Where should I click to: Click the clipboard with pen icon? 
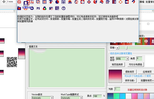[108, 2]
